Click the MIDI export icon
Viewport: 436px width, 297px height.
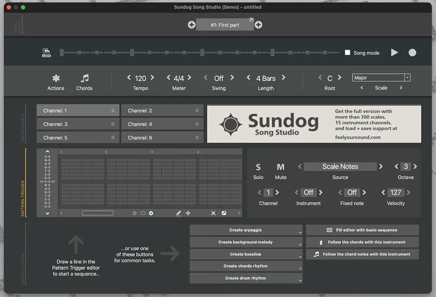(47, 53)
